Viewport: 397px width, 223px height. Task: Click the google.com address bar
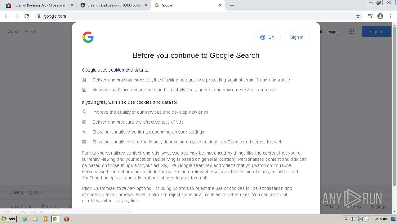(x=186, y=16)
